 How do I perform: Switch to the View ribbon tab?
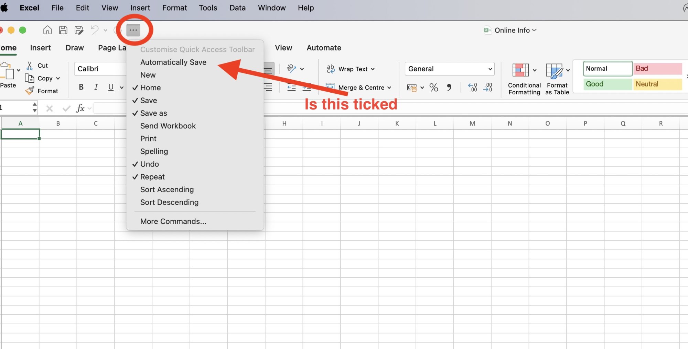tap(283, 48)
